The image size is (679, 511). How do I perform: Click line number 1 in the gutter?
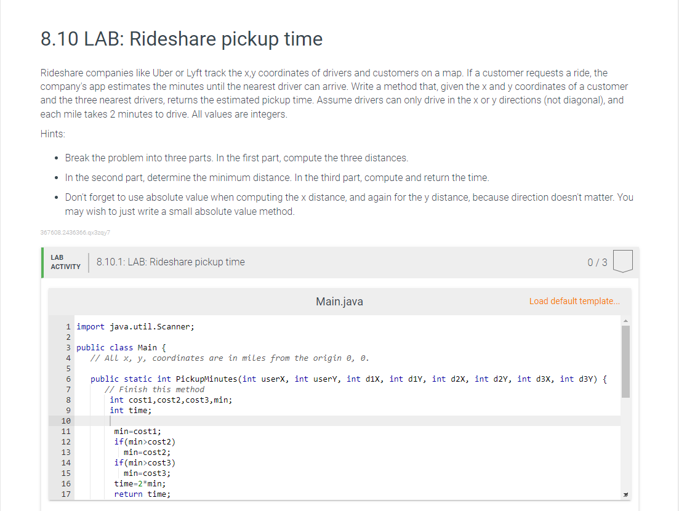(68, 326)
